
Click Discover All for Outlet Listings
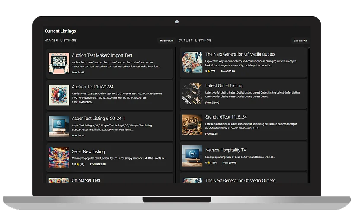coord(300,41)
